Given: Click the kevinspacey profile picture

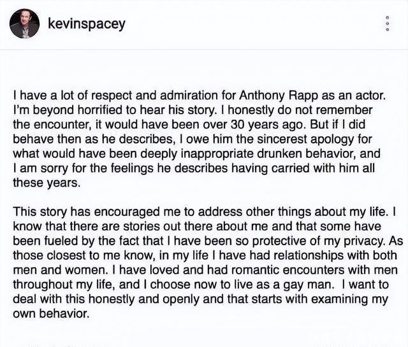Looking at the screenshot, I should 25,24.
